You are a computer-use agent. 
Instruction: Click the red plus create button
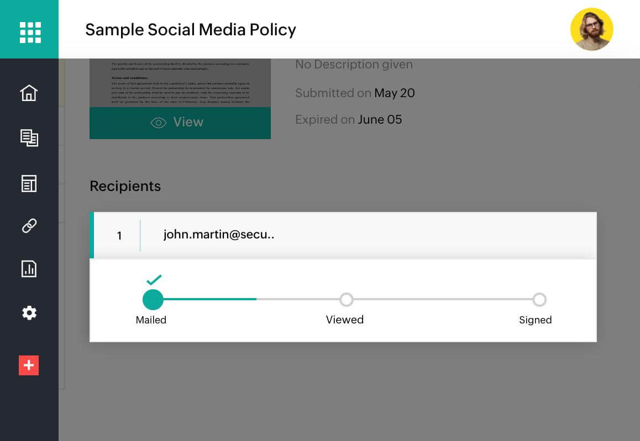tap(29, 365)
